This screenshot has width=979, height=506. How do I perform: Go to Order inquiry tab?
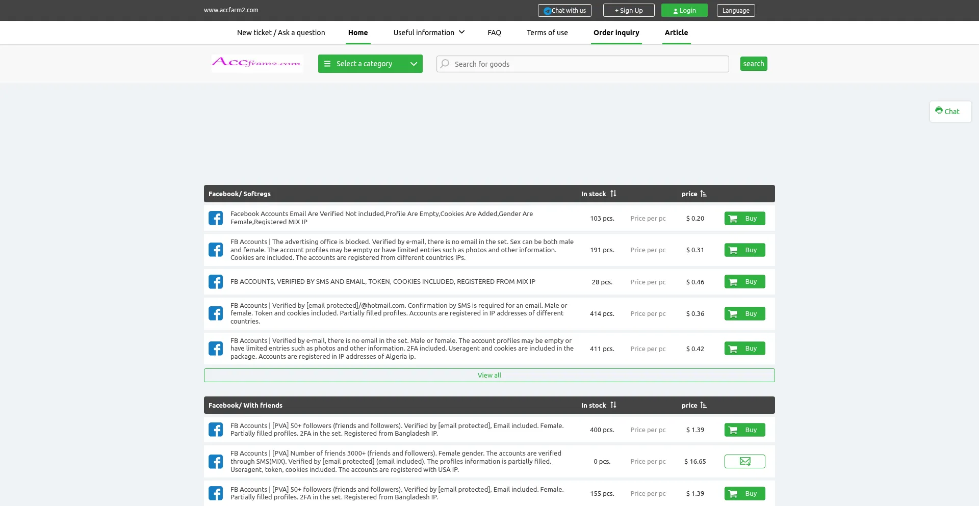(x=616, y=33)
